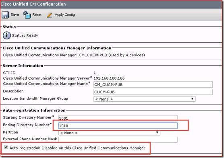Click the Save floppy disk icon
224x158 pixels.
pyautogui.click(x=5, y=15)
